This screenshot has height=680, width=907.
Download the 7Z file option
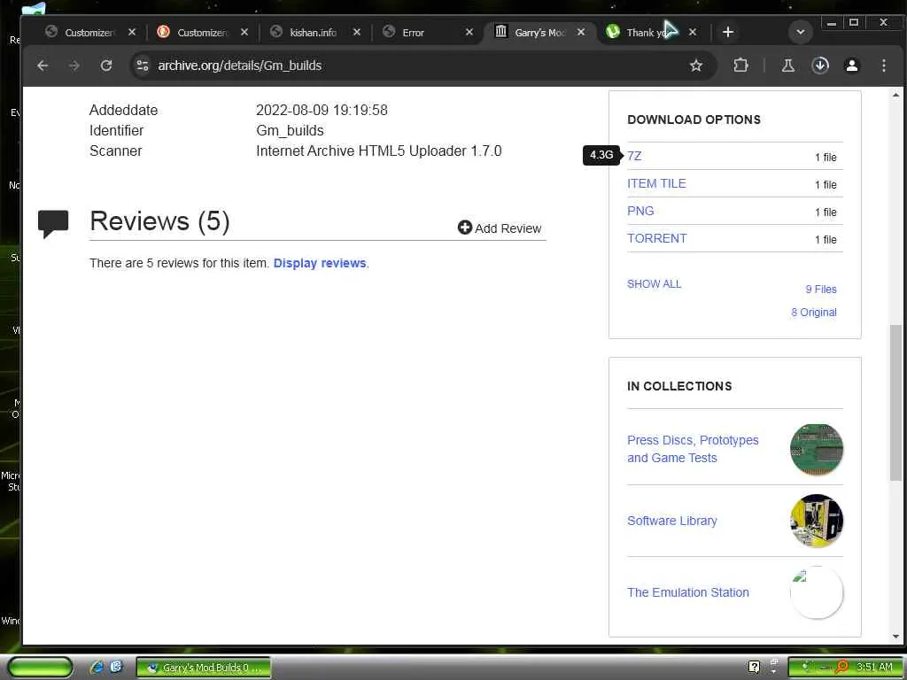(634, 156)
